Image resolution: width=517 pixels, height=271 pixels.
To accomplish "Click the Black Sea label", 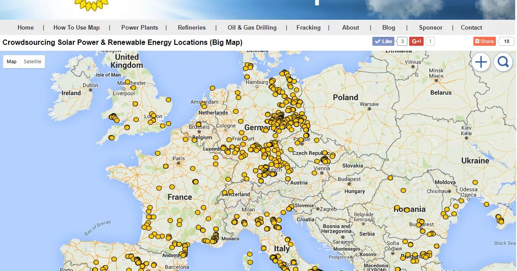I will coord(504,243).
